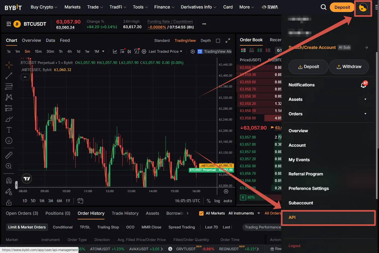Open the Fibonacci retracement tools icon
Image resolution: width=379 pixels, height=253 pixels.
click(x=9, y=86)
